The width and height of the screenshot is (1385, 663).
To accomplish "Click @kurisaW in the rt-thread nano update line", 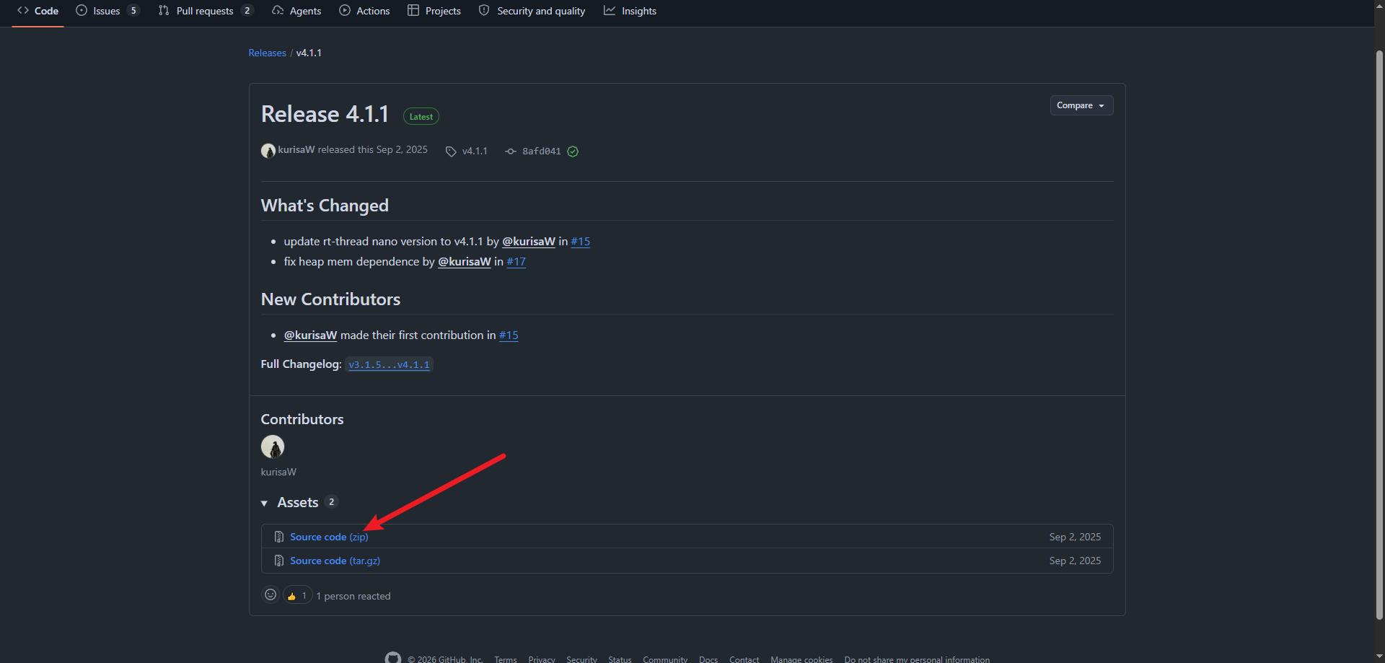I will (529, 242).
